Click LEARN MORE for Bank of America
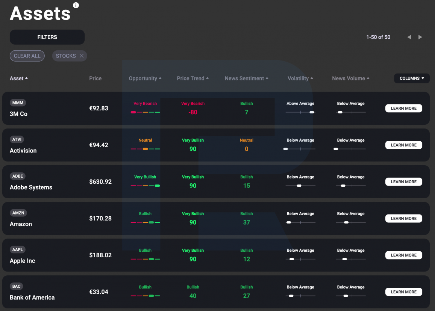The image size is (435, 311). tap(404, 292)
